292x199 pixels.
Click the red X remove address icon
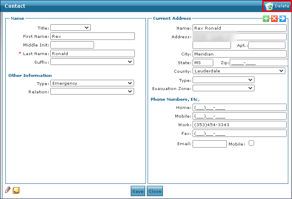point(274,19)
